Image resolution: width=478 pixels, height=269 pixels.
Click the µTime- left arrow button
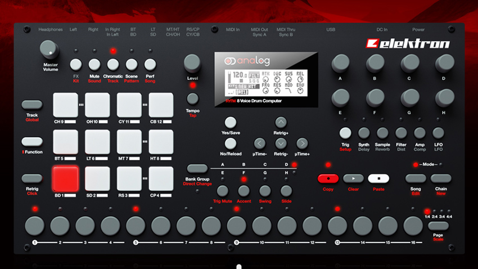point(259,144)
